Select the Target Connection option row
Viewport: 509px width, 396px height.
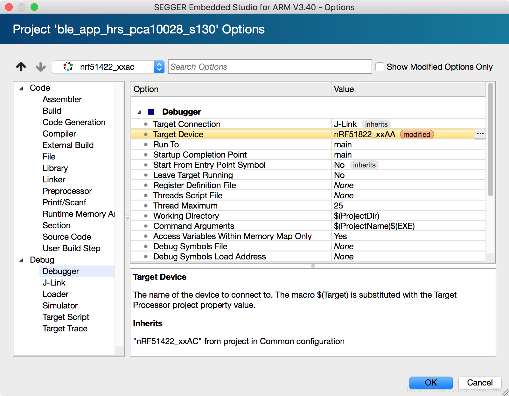pyautogui.click(x=308, y=124)
